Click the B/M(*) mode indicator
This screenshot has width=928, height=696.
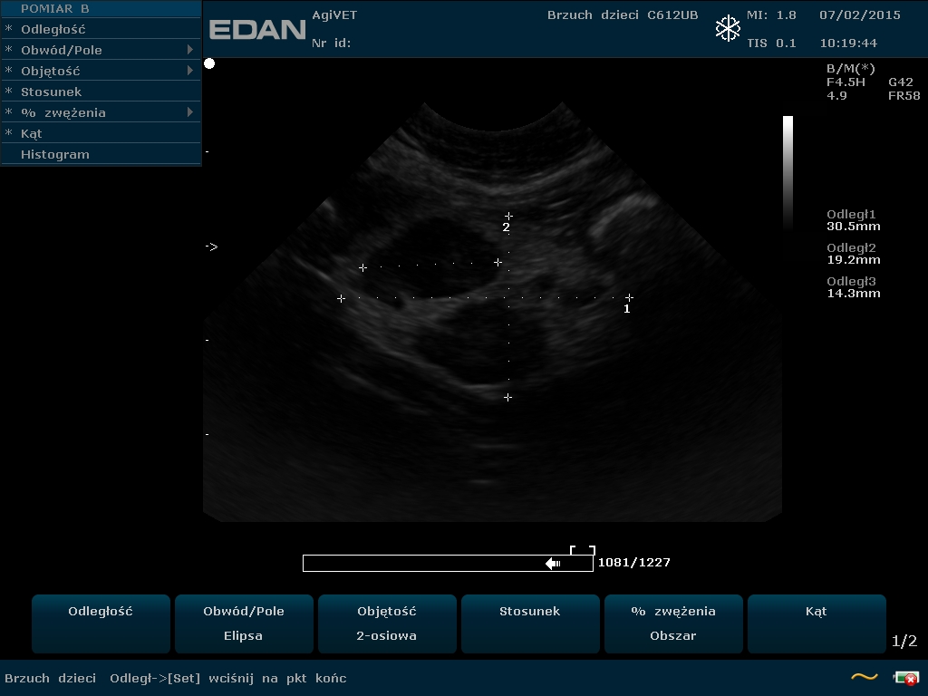(850, 69)
